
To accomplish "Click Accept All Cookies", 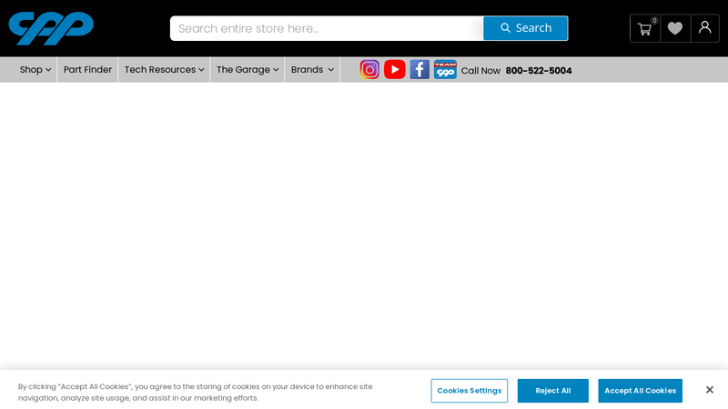I will [x=640, y=391].
